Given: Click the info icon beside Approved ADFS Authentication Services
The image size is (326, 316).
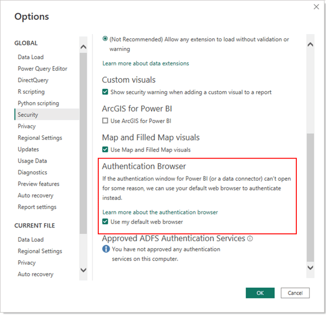Looking at the screenshot, I should tap(250, 239).
